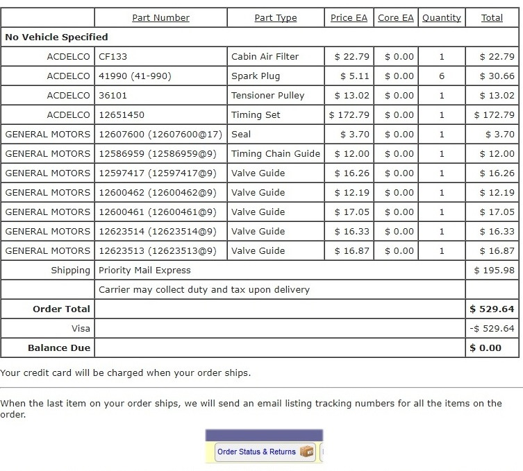The image size is (523, 471).
Task: Click the Tensioner Pulley part type cell
Action: point(276,96)
